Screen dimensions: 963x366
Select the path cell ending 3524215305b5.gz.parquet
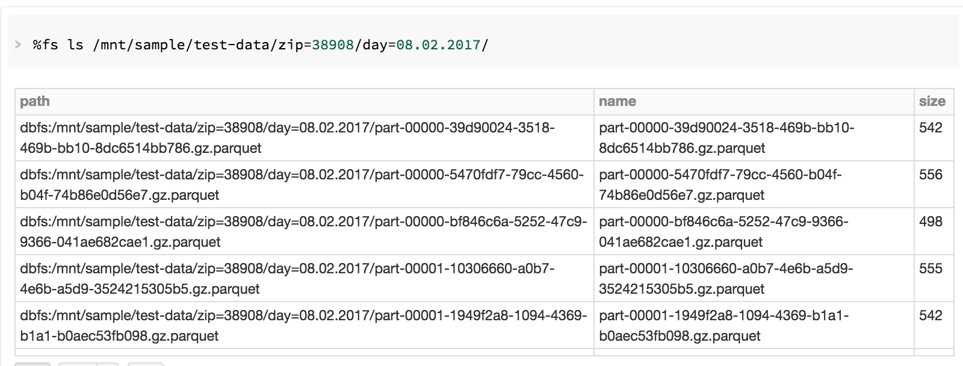pos(288,279)
